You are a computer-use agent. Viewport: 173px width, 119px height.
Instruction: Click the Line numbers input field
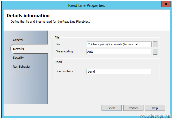119,72
